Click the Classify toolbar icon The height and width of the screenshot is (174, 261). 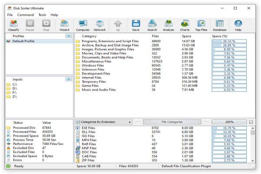(13, 25)
